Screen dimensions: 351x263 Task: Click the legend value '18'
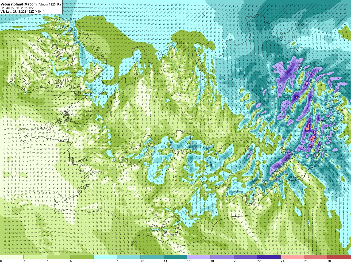(x=212, y=261)
